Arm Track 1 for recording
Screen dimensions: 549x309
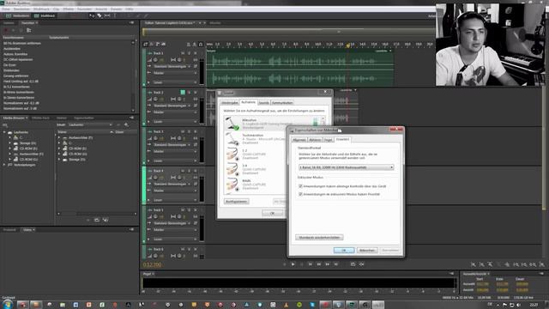pyautogui.click(x=196, y=53)
